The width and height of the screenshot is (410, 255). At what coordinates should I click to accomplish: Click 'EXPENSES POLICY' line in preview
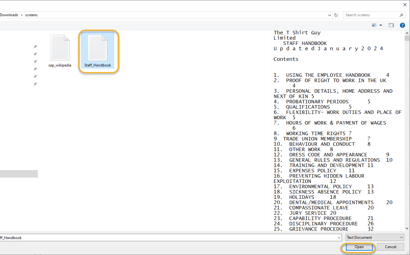coord(314,171)
